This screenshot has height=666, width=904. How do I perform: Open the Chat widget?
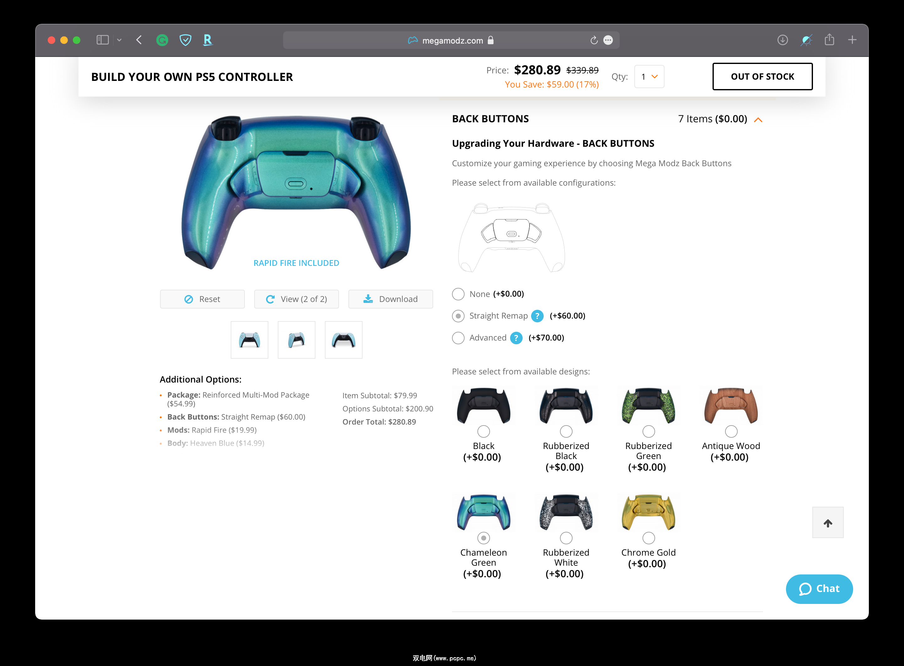tap(819, 589)
